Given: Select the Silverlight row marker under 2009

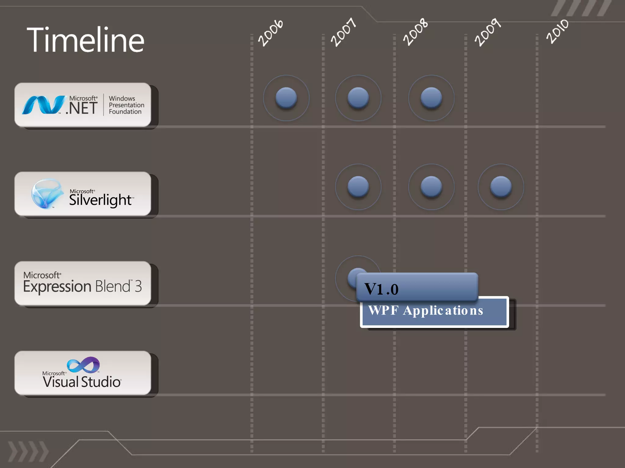Looking at the screenshot, I should click(x=501, y=187).
